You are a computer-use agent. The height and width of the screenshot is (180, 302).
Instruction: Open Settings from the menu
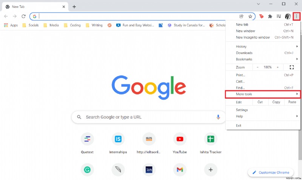point(263,110)
